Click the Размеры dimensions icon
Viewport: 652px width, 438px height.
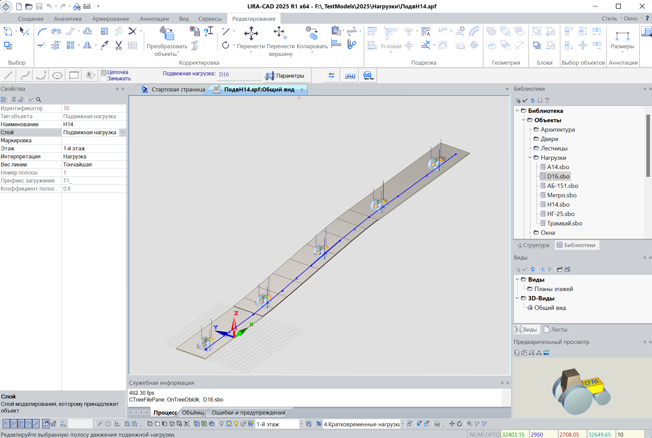pos(622,35)
